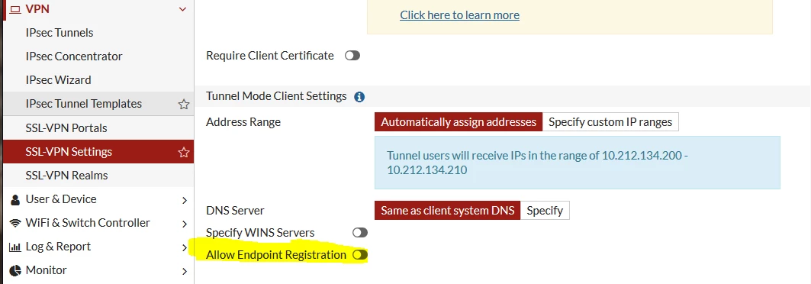
Task: Favorite IPsec Tunnel Templates with star icon
Action: [x=184, y=105]
